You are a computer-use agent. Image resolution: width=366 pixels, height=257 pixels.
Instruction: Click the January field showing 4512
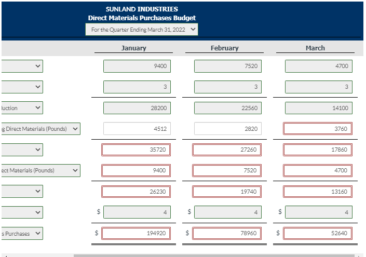[x=137, y=129]
